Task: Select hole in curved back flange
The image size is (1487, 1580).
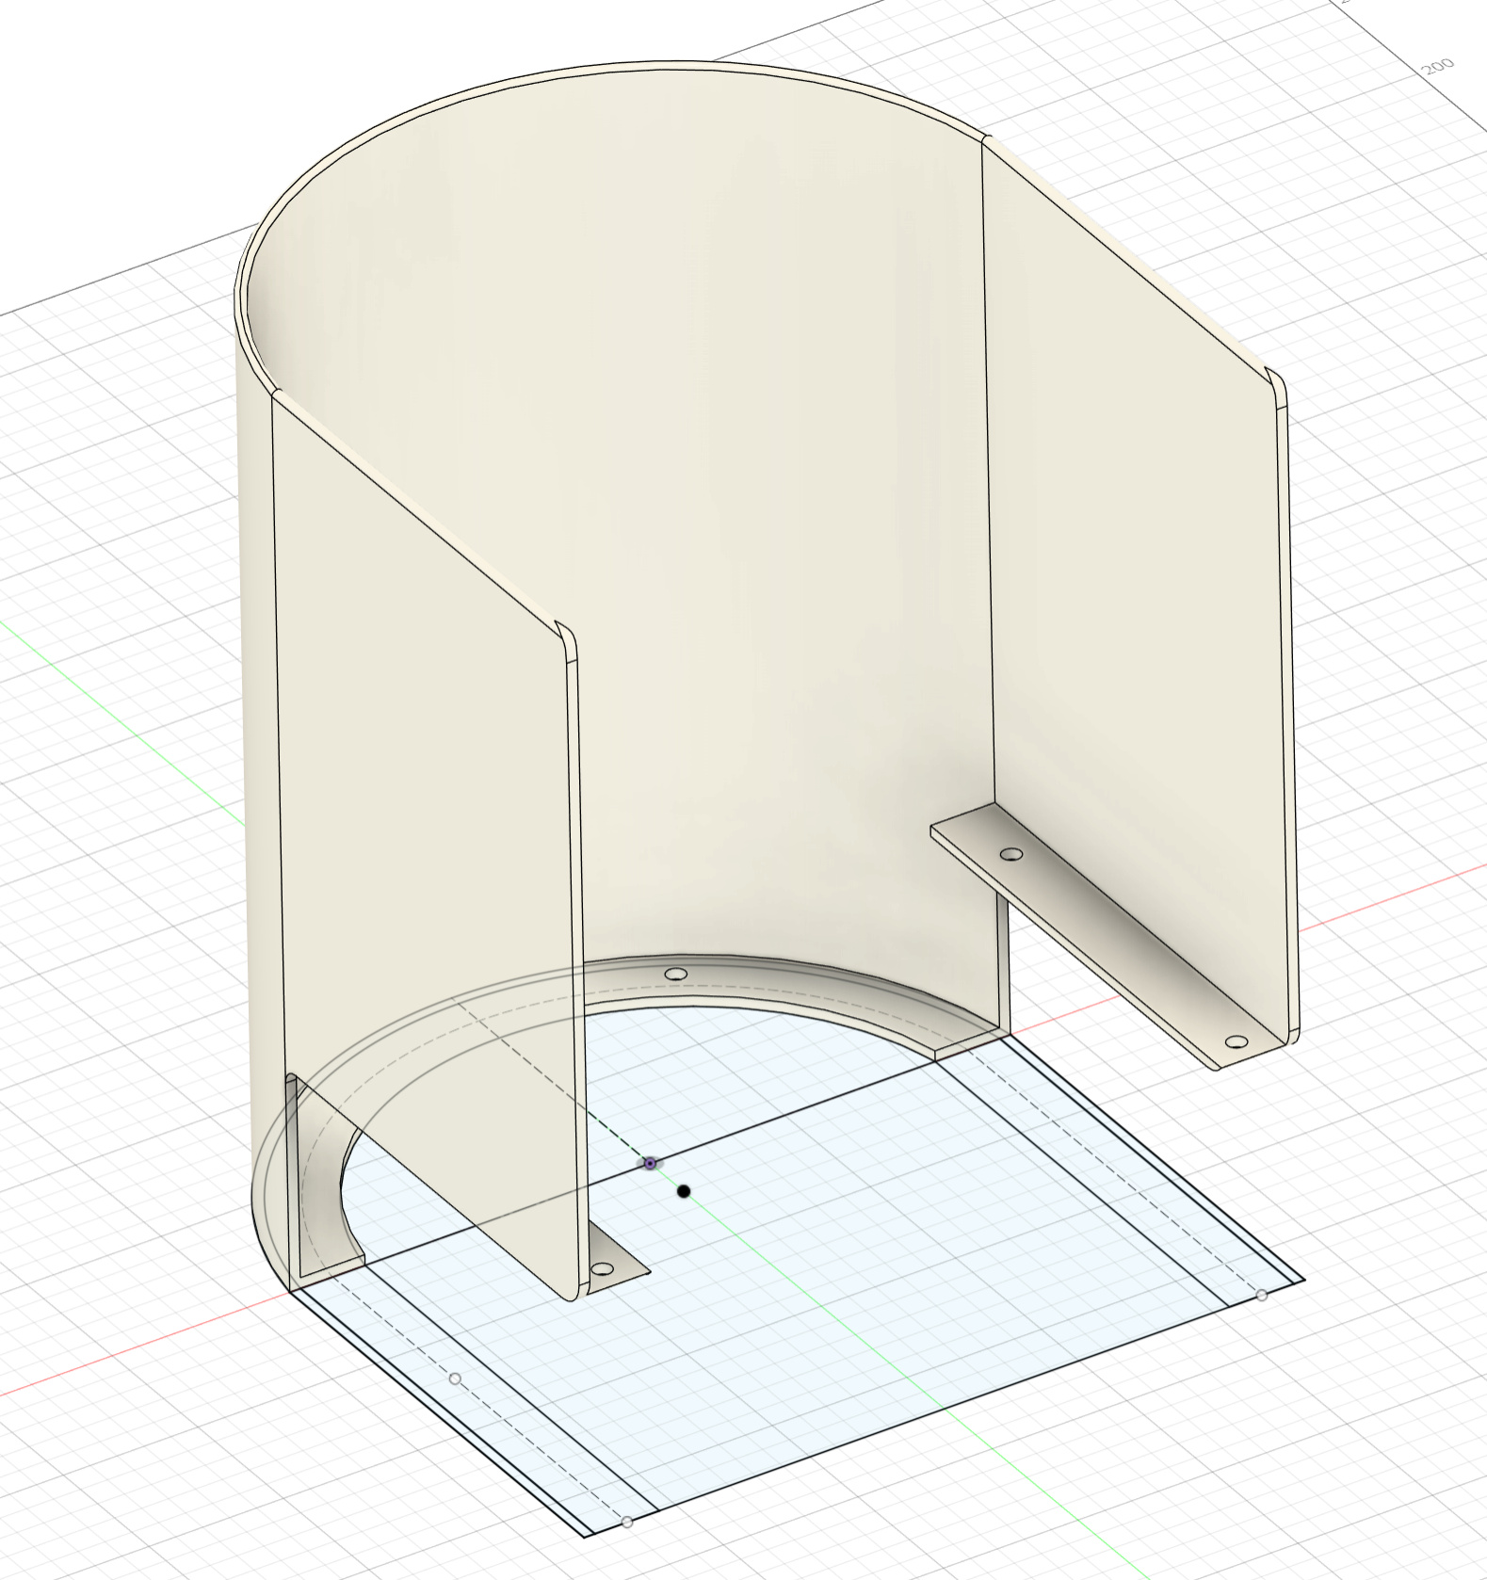Action: (x=676, y=974)
